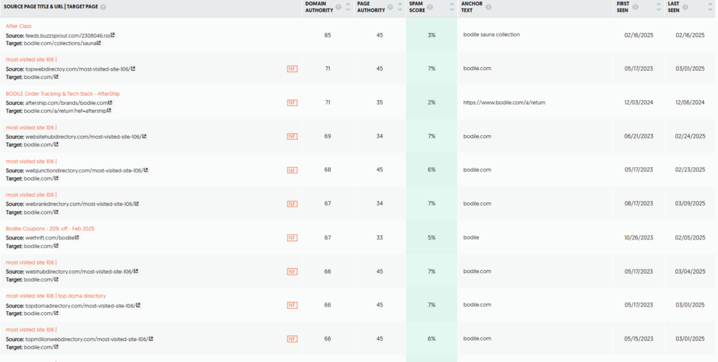This screenshot has height=362, width=718.
Task: Sort table by Spam Score arrows
Action: click(452, 7)
